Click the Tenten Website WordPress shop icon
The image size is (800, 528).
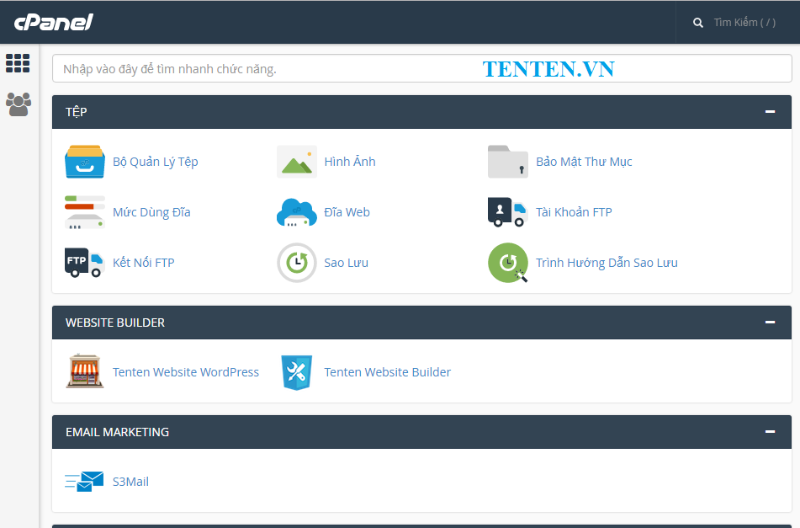85,371
